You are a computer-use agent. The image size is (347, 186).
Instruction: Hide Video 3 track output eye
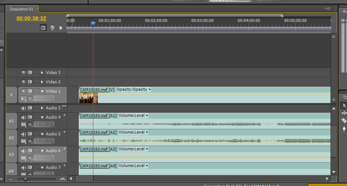24,73
